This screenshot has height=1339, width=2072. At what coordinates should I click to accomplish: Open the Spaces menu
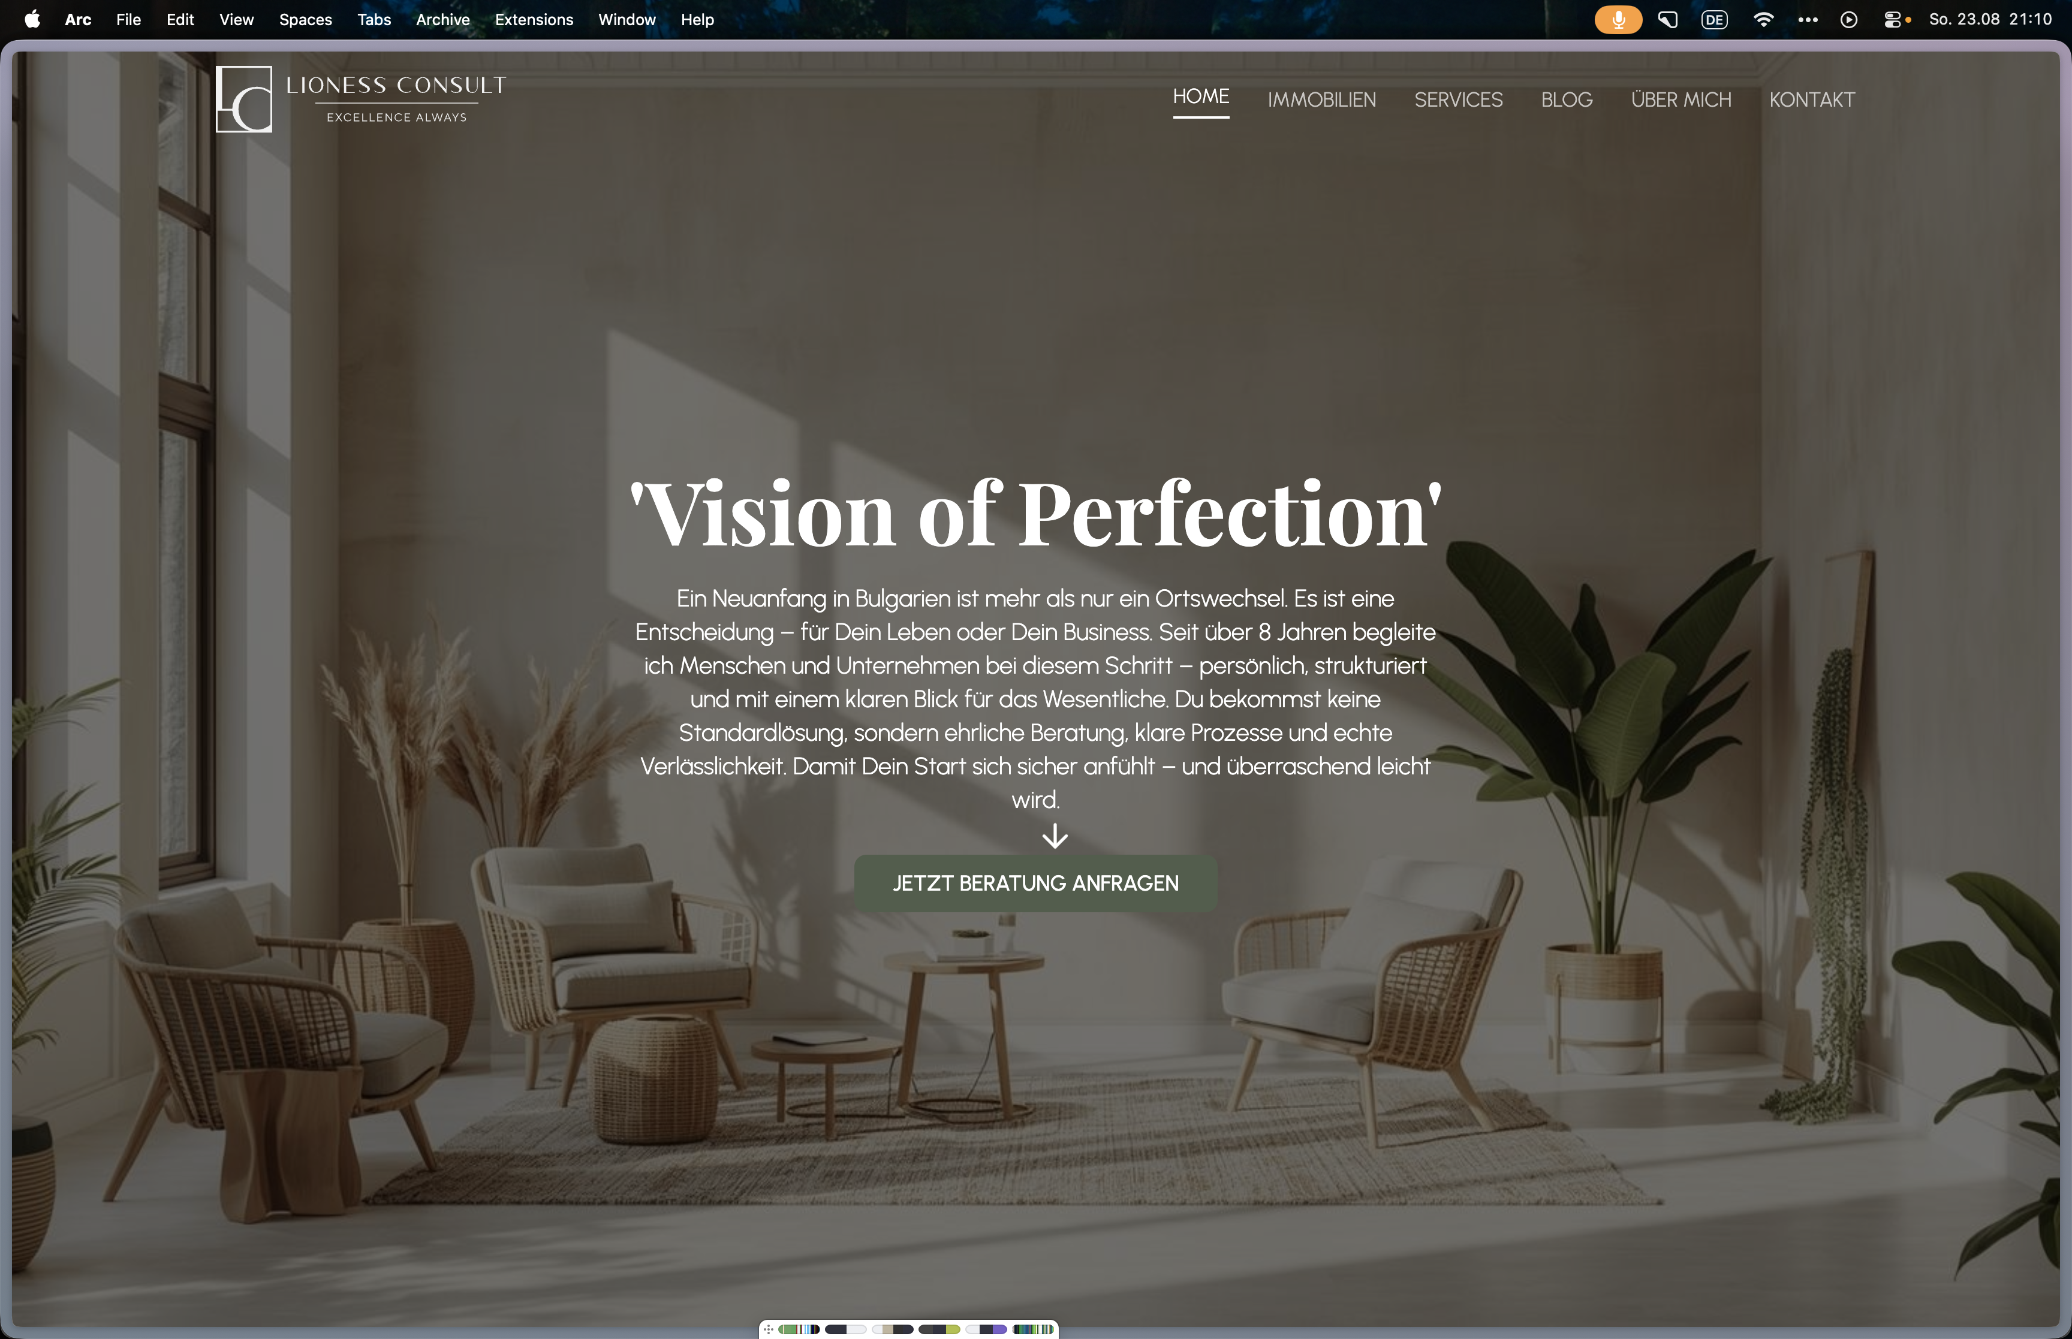point(305,19)
